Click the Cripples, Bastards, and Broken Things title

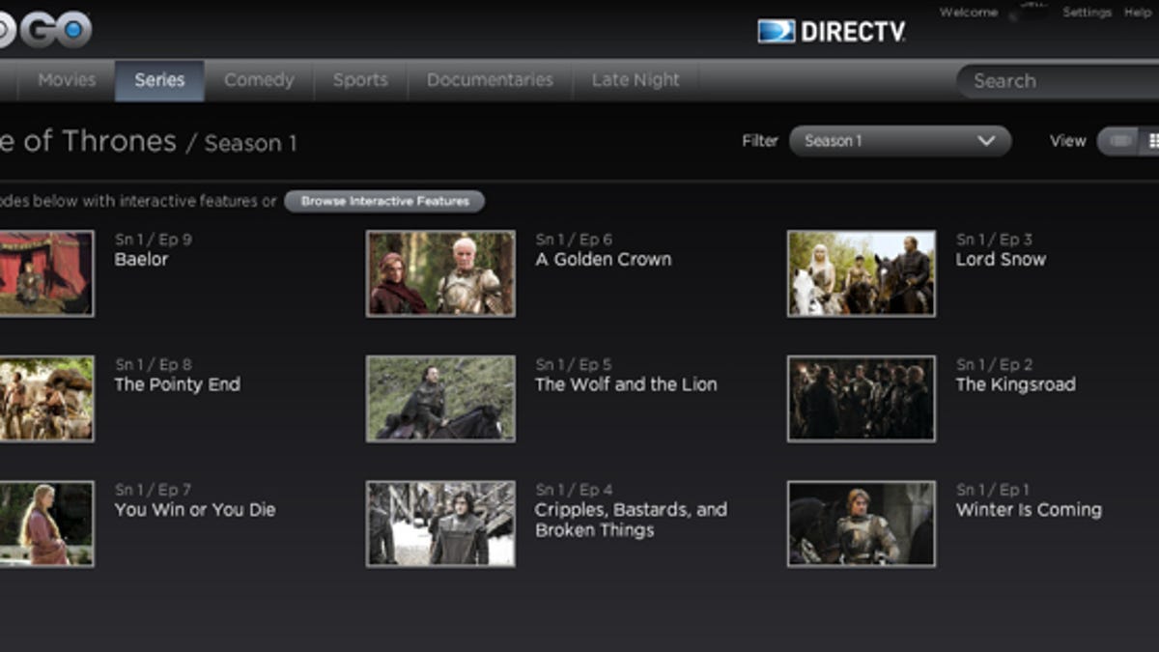point(631,520)
